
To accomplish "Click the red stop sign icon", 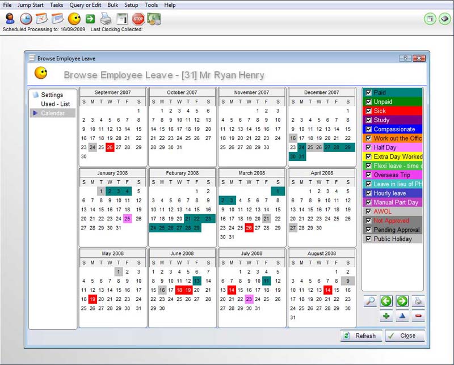I will 138,19.
